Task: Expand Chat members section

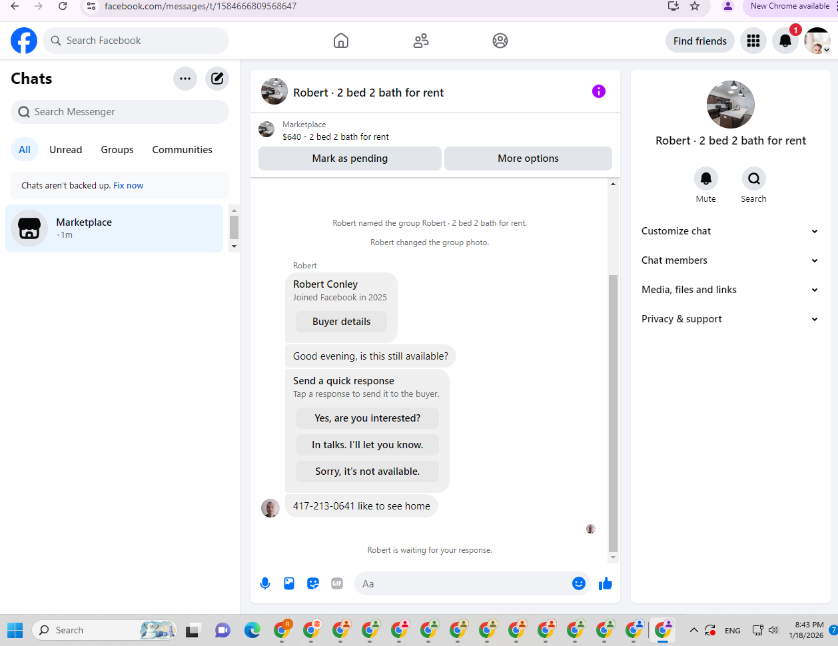Action: [731, 260]
